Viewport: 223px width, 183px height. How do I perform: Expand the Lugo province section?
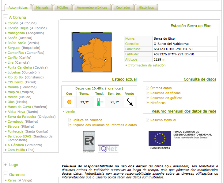click(6, 165)
